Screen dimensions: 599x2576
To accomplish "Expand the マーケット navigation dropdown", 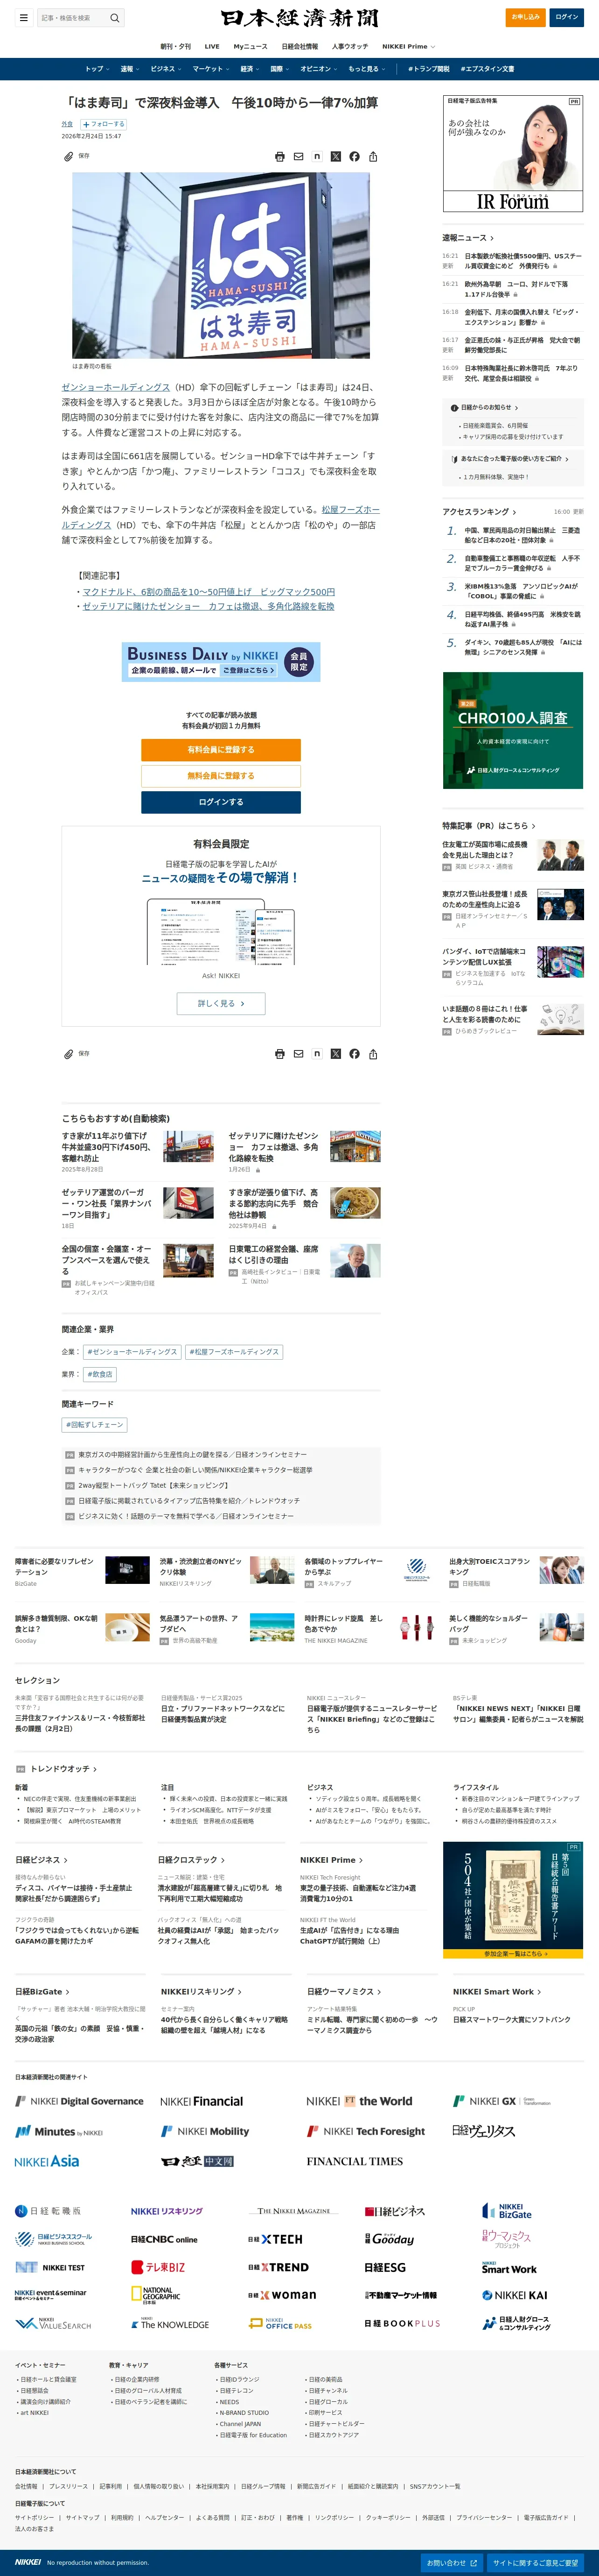I will click(212, 69).
